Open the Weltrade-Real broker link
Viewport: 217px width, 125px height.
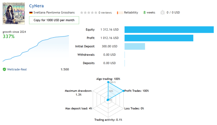pos(17,69)
